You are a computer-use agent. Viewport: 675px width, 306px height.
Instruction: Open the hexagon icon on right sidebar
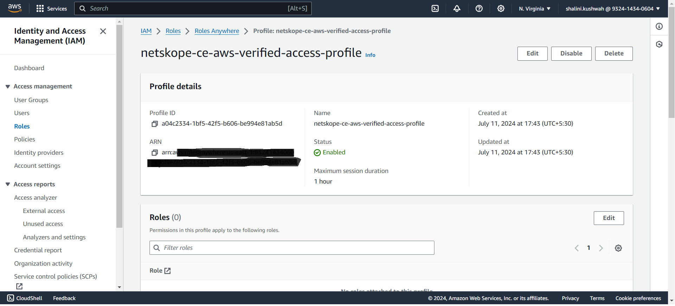(x=659, y=44)
